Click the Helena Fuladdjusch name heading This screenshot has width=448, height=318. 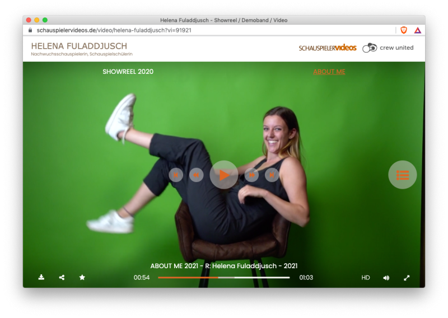[x=79, y=46]
